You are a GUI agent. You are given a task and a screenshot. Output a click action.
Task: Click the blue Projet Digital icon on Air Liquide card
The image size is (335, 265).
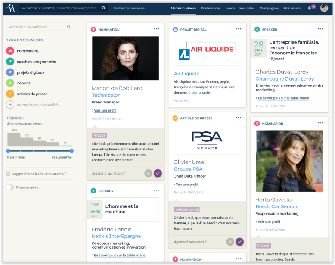[175, 29]
